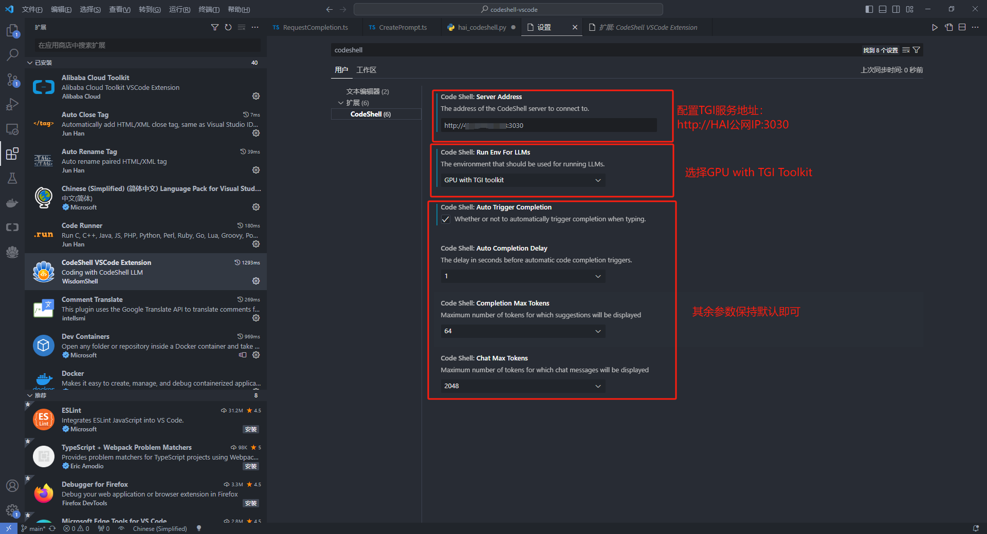
Task: Toggle bottom panel layout icon
Action: pyautogui.click(x=883, y=9)
